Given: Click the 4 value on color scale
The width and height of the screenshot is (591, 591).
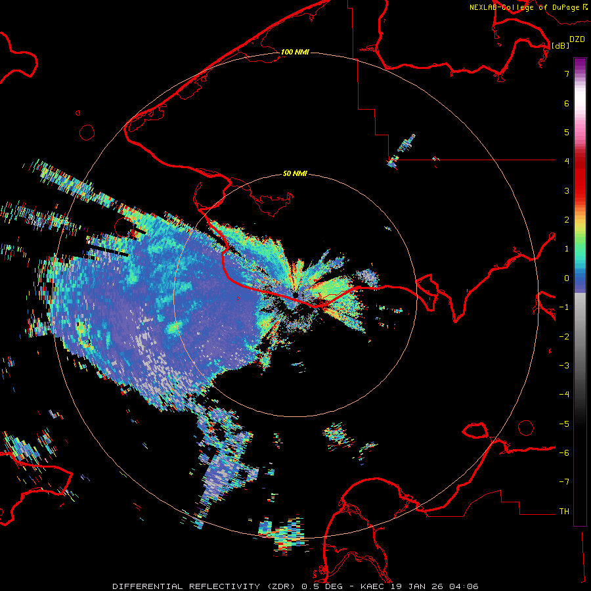Looking at the screenshot, I should pos(567,162).
